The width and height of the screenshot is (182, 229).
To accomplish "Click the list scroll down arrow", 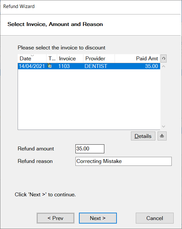I will [164, 126].
